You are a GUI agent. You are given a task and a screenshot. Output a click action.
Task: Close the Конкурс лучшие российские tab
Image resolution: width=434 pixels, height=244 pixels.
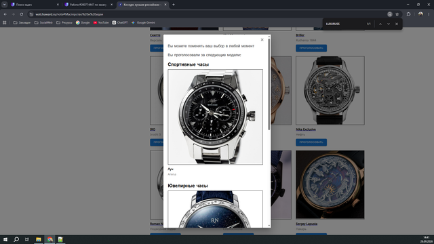click(x=165, y=5)
